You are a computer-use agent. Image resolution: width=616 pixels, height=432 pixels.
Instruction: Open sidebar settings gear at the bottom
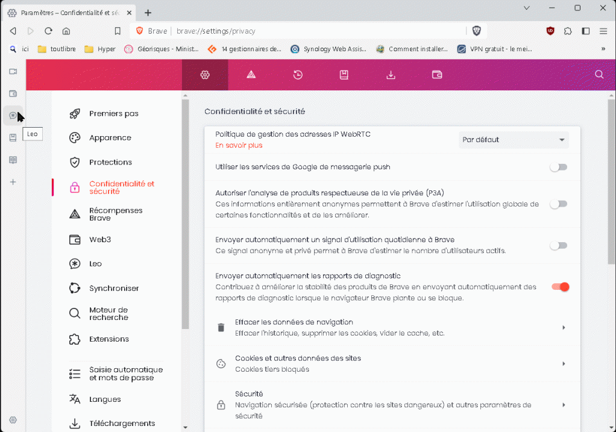click(x=13, y=420)
